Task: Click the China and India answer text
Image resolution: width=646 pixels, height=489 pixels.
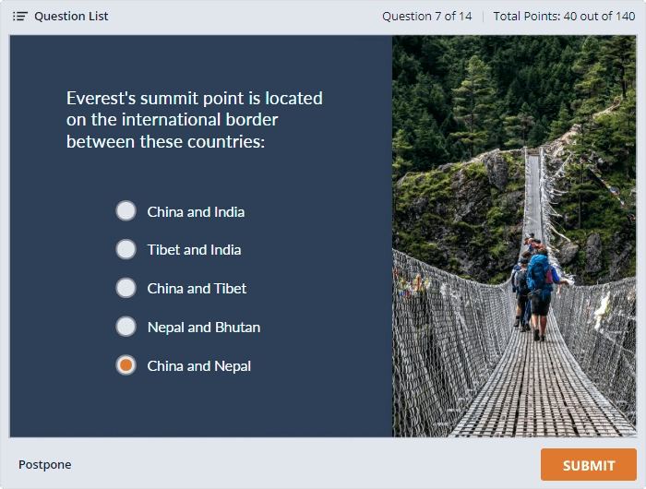Action: coord(196,212)
